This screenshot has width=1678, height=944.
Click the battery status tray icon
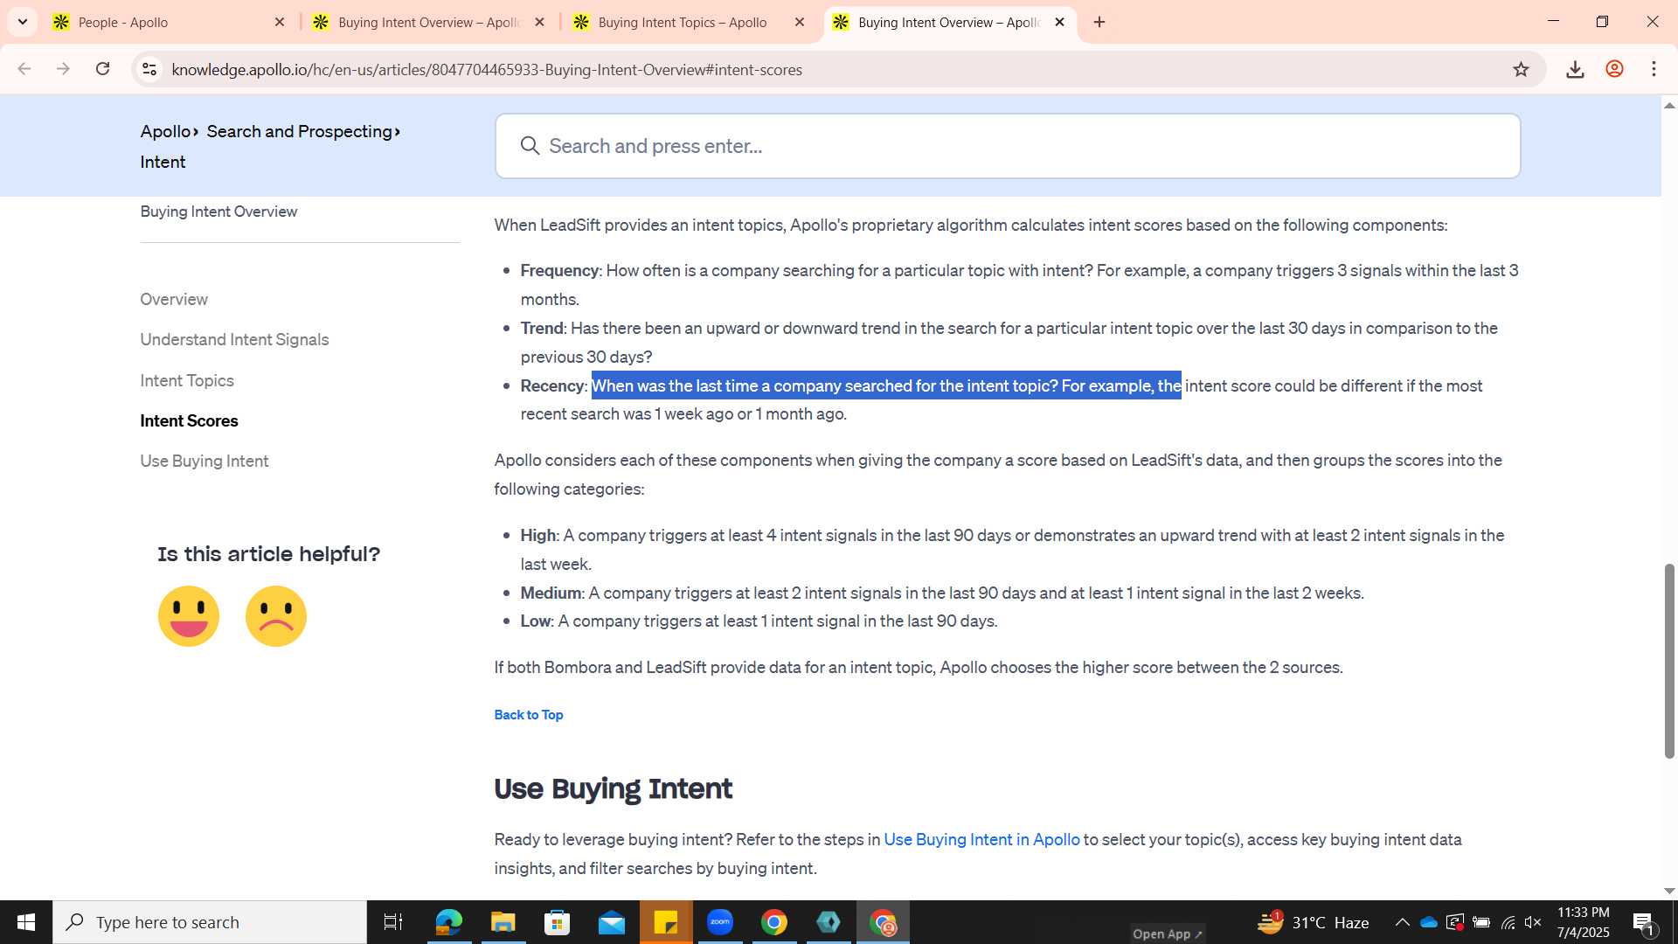[x=1480, y=922]
